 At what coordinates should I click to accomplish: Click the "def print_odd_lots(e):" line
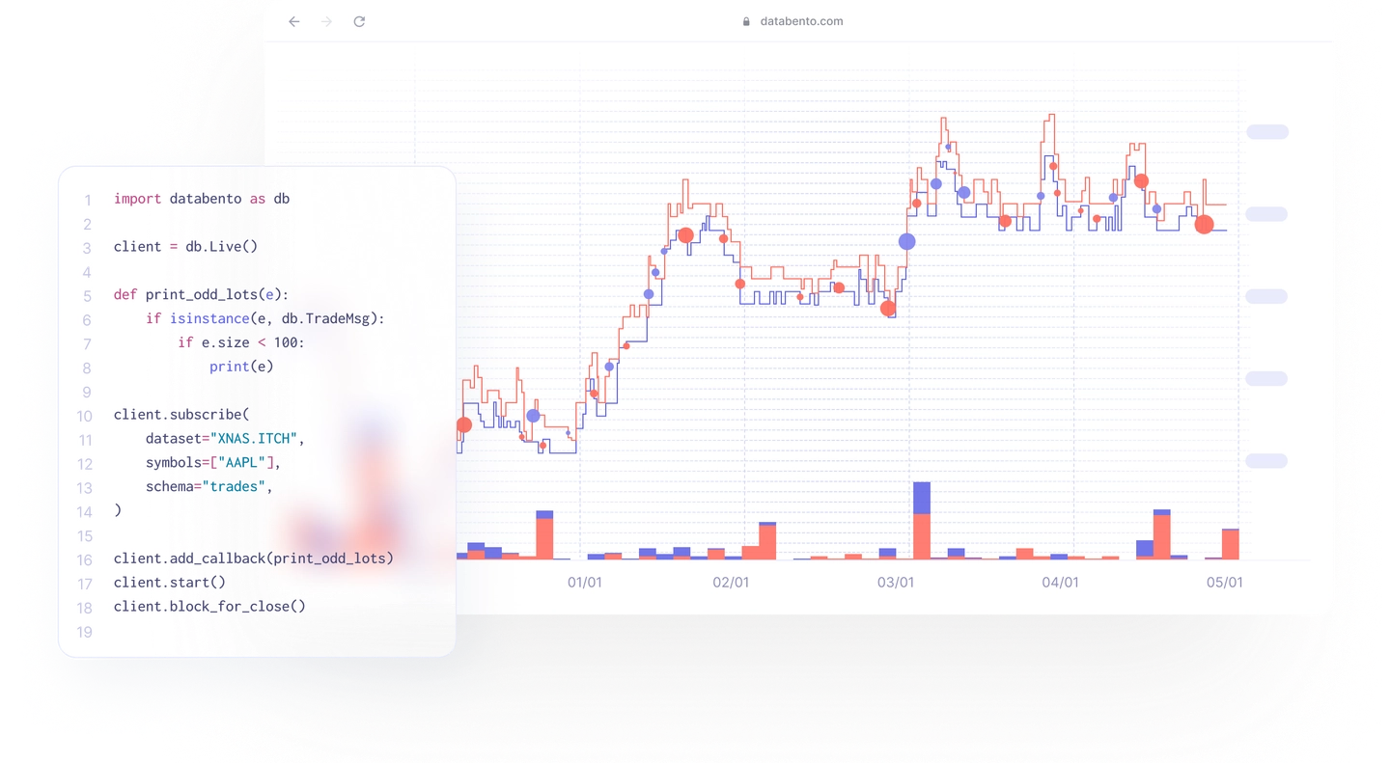[201, 295]
